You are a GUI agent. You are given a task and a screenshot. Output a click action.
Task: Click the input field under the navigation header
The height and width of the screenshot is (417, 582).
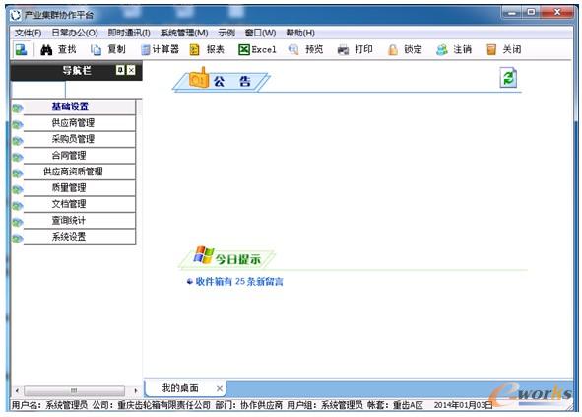pyautogui.click(x=38, y=90)
